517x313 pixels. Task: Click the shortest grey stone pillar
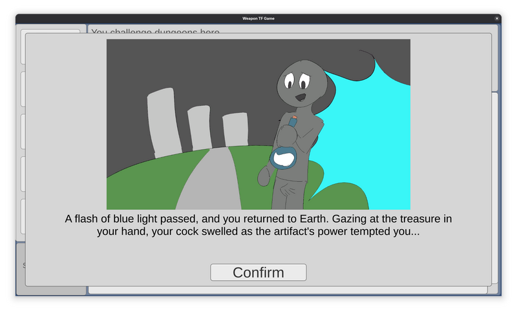click(235, 129)
